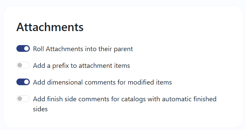The height and width of the screenshot is (130, 246).
Task: Click the words 'automatic finished' in last option
Action: (x=189, y=99)
